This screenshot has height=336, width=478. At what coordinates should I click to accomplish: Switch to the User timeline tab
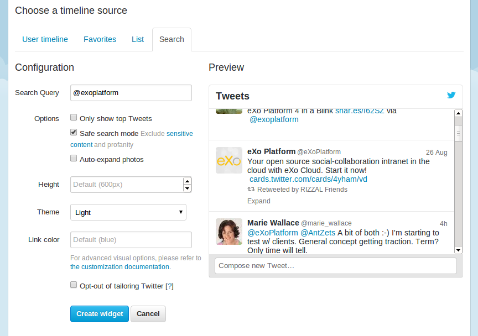coord(45,39)
